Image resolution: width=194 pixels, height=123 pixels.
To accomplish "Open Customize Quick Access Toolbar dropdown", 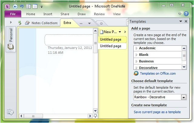I will pyautogui.click(x=42, y=7).
